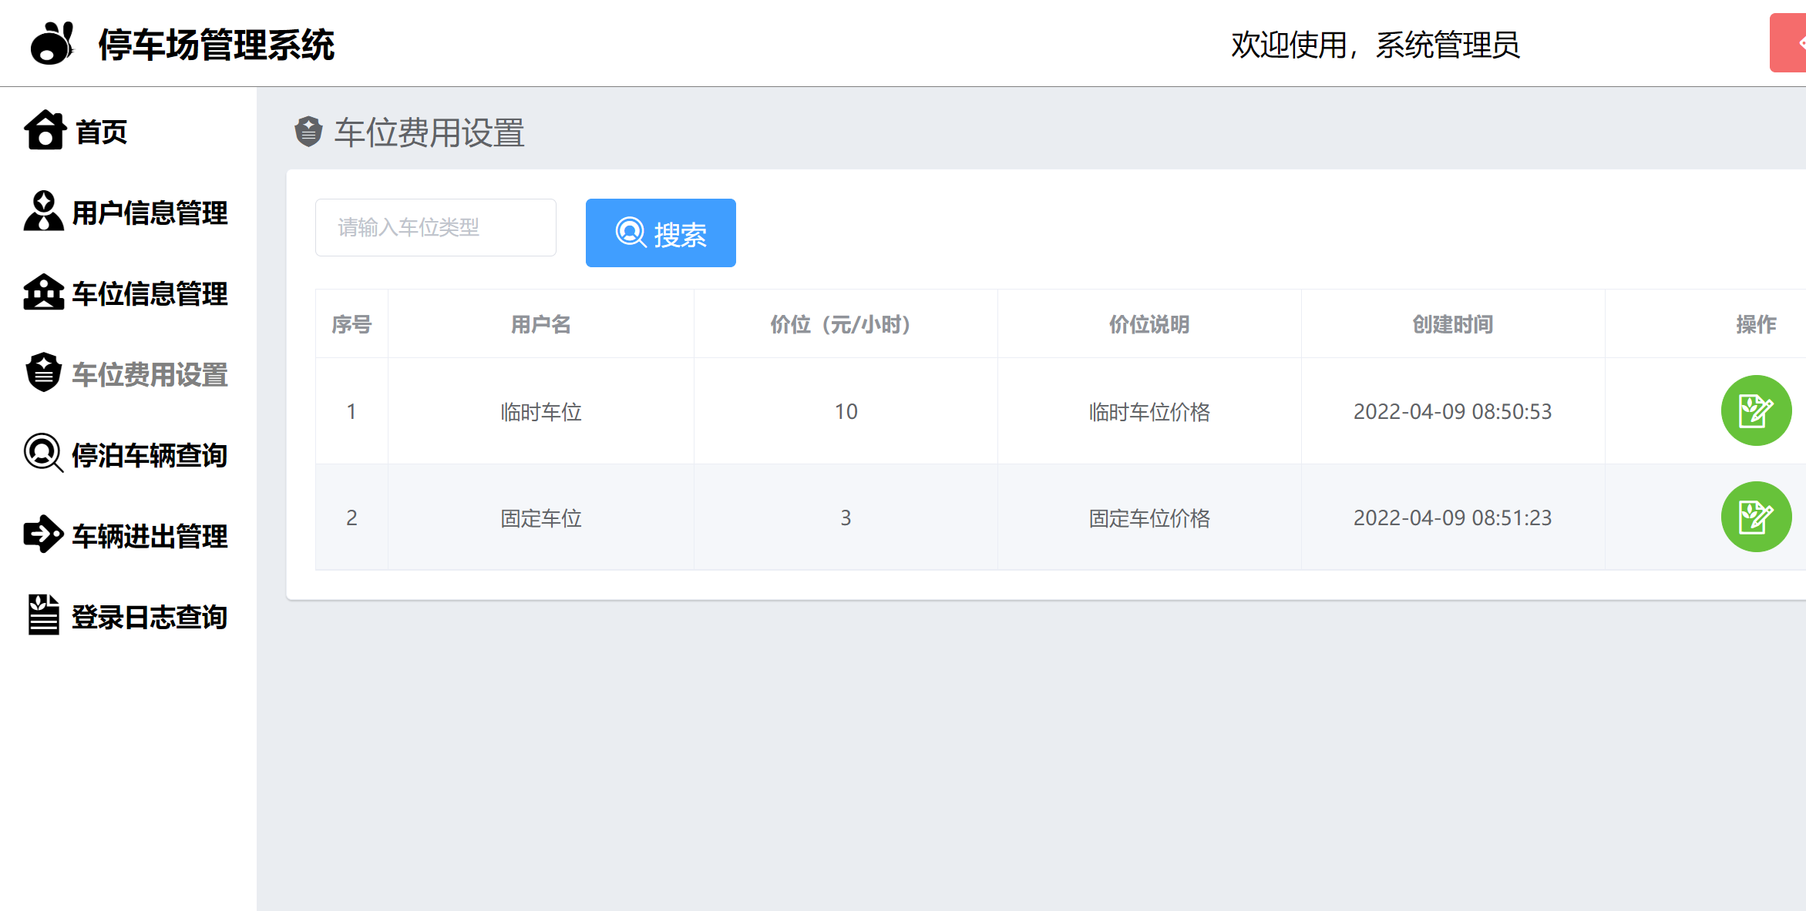Screen dimensions: 1806x911
Task: Select the log icon next to 登录日志查询
Action: pyautogui.click(x=44, y=616)
